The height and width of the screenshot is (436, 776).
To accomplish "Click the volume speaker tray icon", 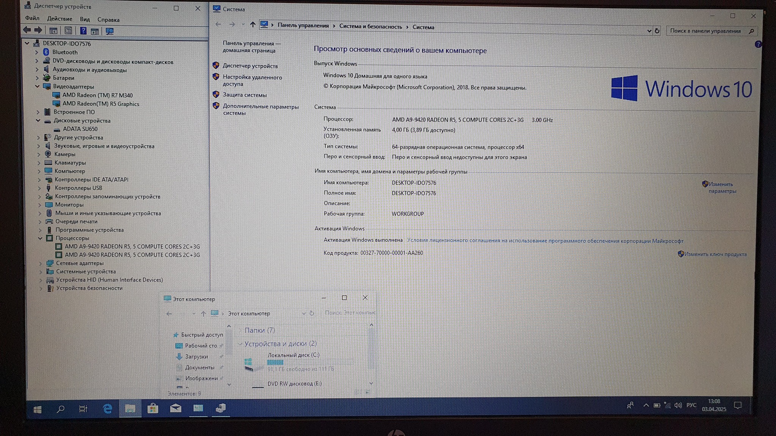I will pos(678,405).
